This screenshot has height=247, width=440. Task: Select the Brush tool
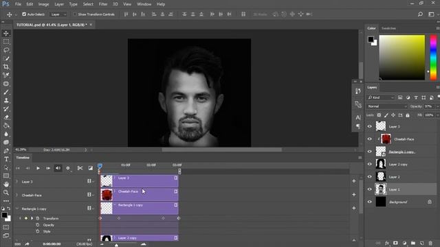click(x=6, y=92)
